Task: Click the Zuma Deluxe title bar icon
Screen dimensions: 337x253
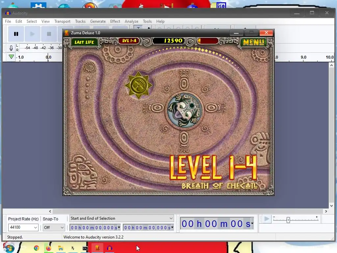Action: tap(66, 33)
